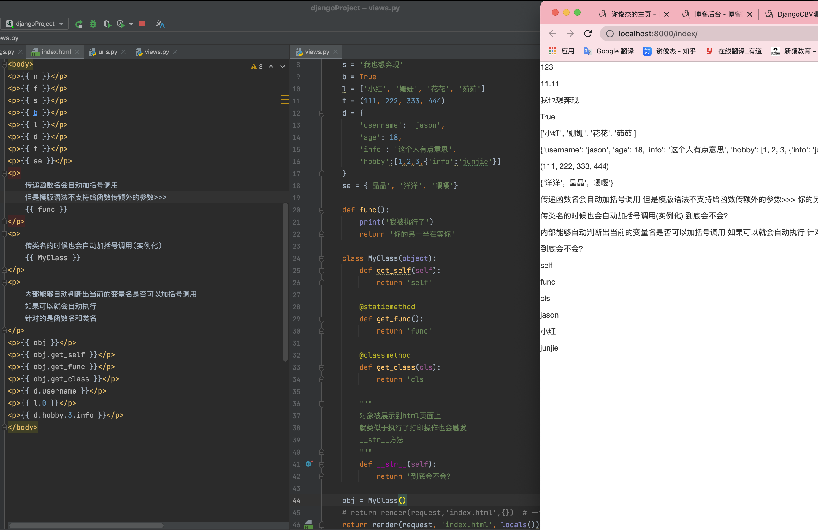Open the profile run options dropdown arrow
Viewport: 818px width, 530px height.
(x=131, y=24)
